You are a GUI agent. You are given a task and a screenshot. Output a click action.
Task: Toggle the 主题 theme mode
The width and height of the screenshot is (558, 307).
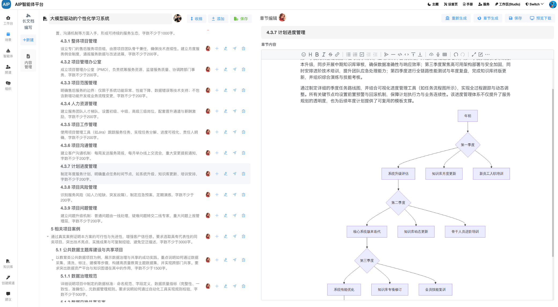433,4
